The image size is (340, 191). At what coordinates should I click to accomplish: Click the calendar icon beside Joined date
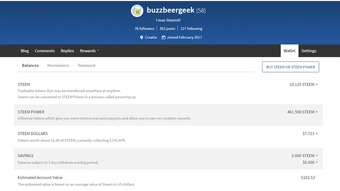coord(163,38)
